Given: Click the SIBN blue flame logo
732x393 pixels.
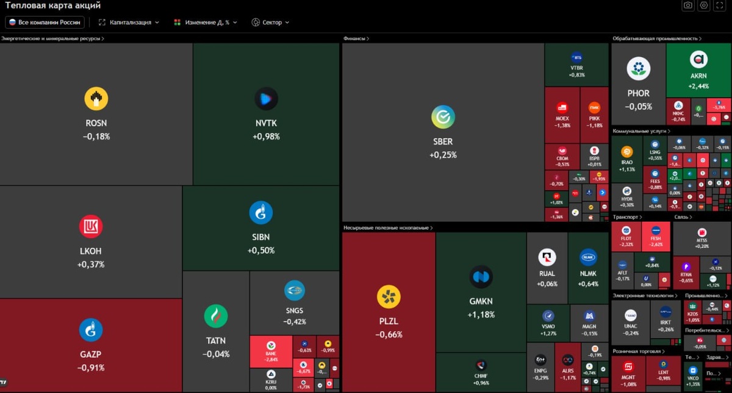Looking at the screenshot, I should pyautogui.click(x=261, y=213).
